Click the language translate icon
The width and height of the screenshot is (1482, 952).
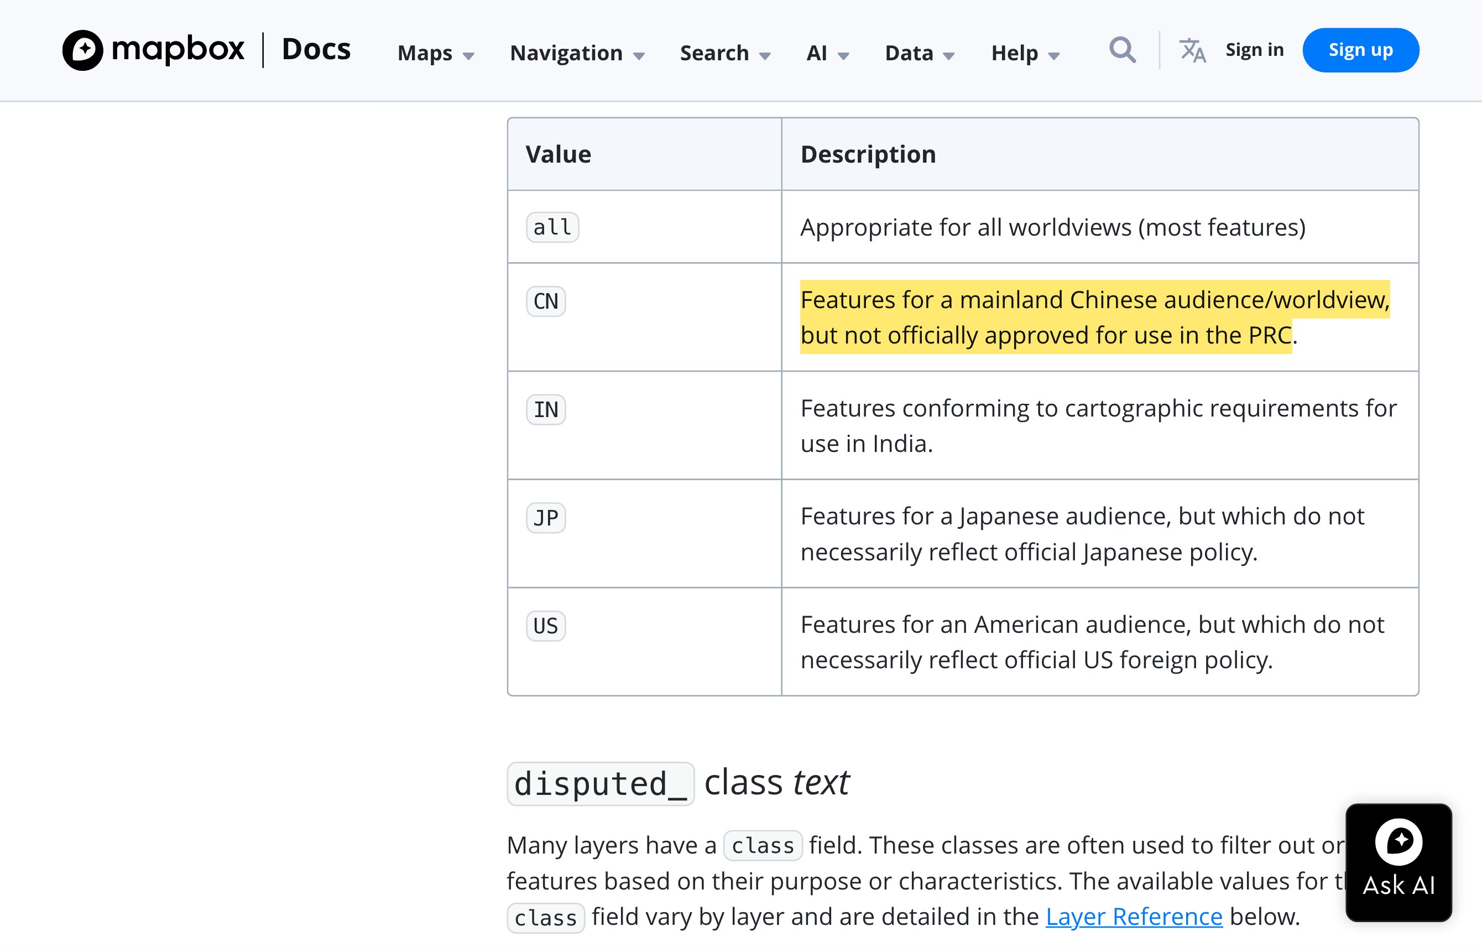(x=1192, y=50)
